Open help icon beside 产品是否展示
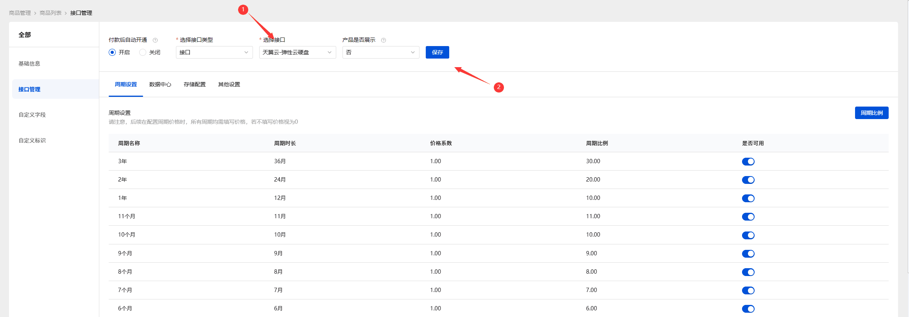The height and width of the screenshot is (317, 909). point(384,40)
